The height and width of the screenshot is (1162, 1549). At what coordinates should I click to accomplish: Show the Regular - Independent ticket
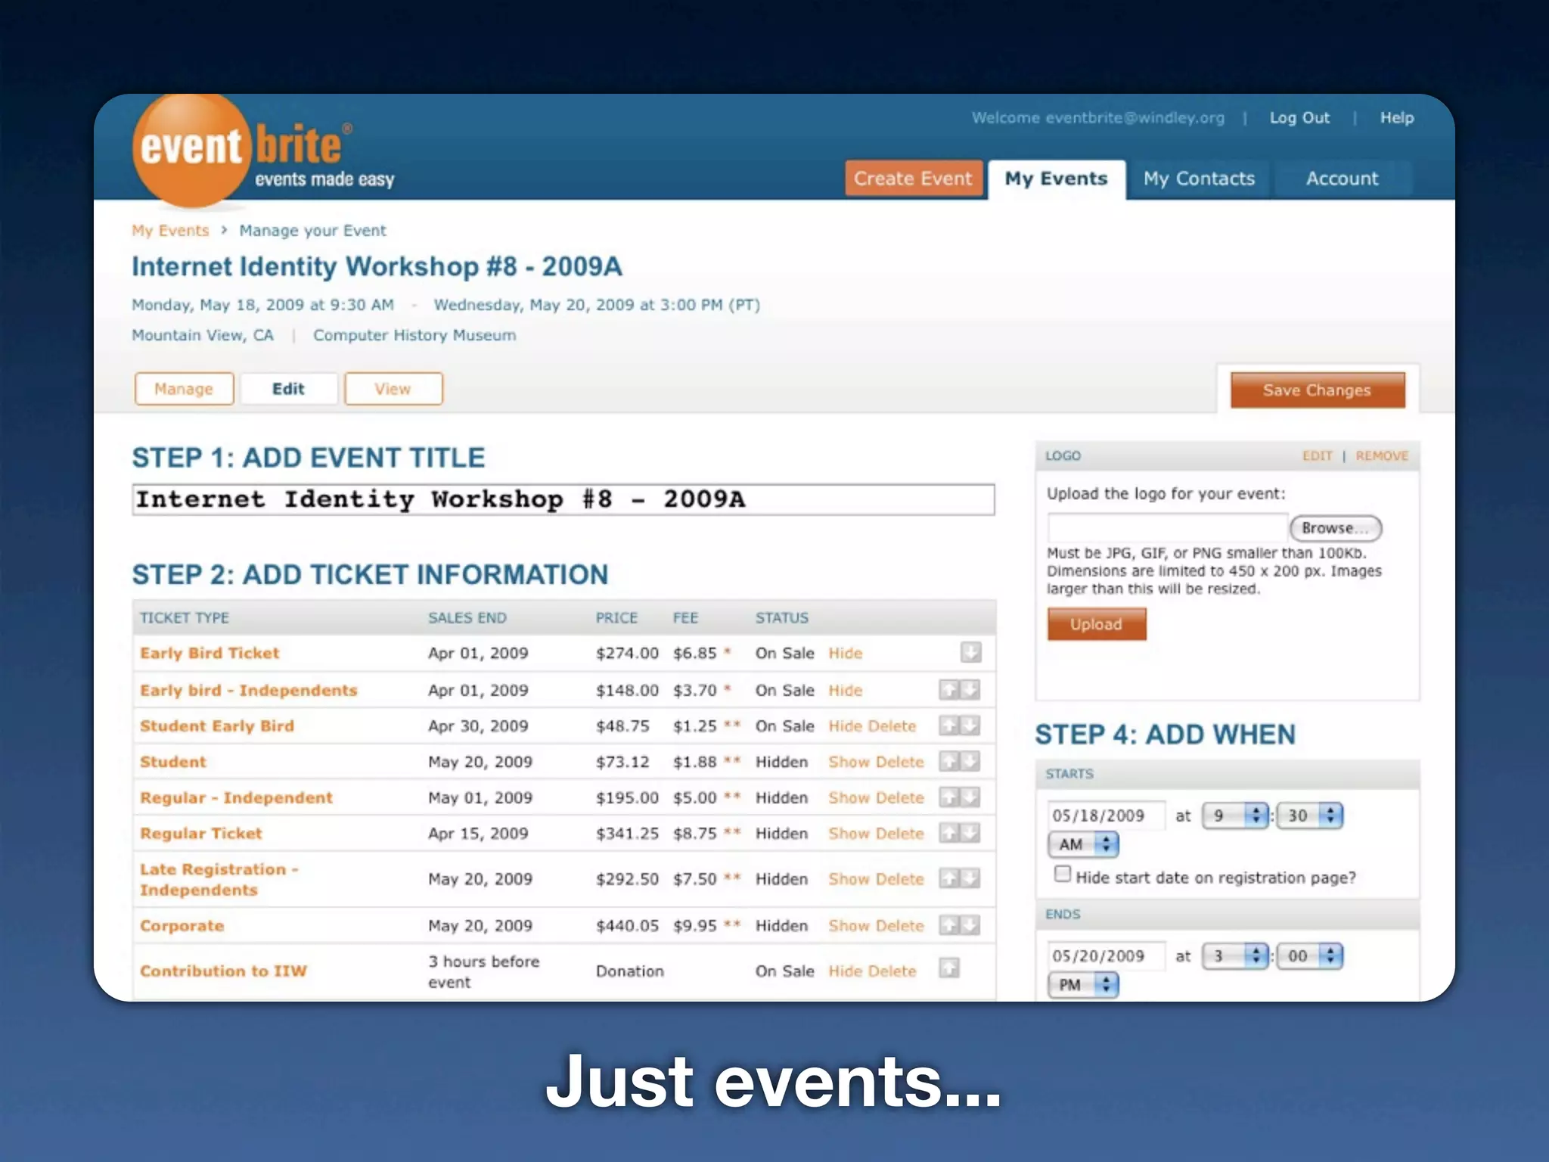[849, 797]
